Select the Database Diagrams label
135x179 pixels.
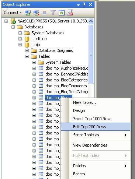click(56, 50)
